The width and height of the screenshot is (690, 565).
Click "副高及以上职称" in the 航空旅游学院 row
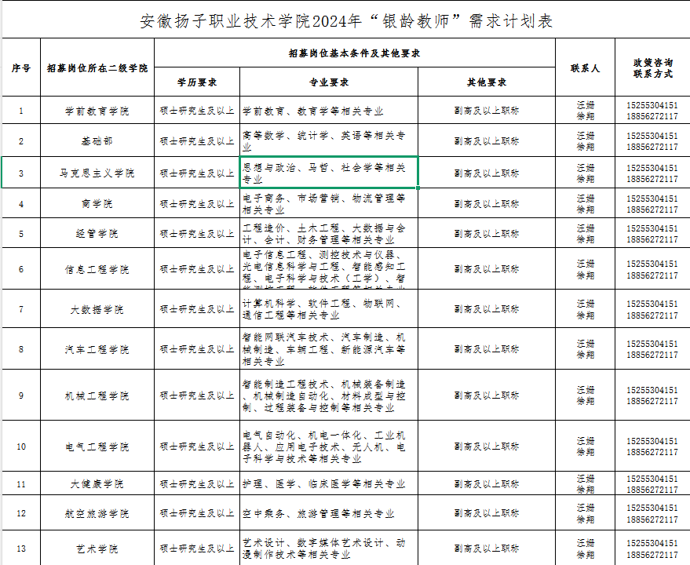click(x=487, y=513)
